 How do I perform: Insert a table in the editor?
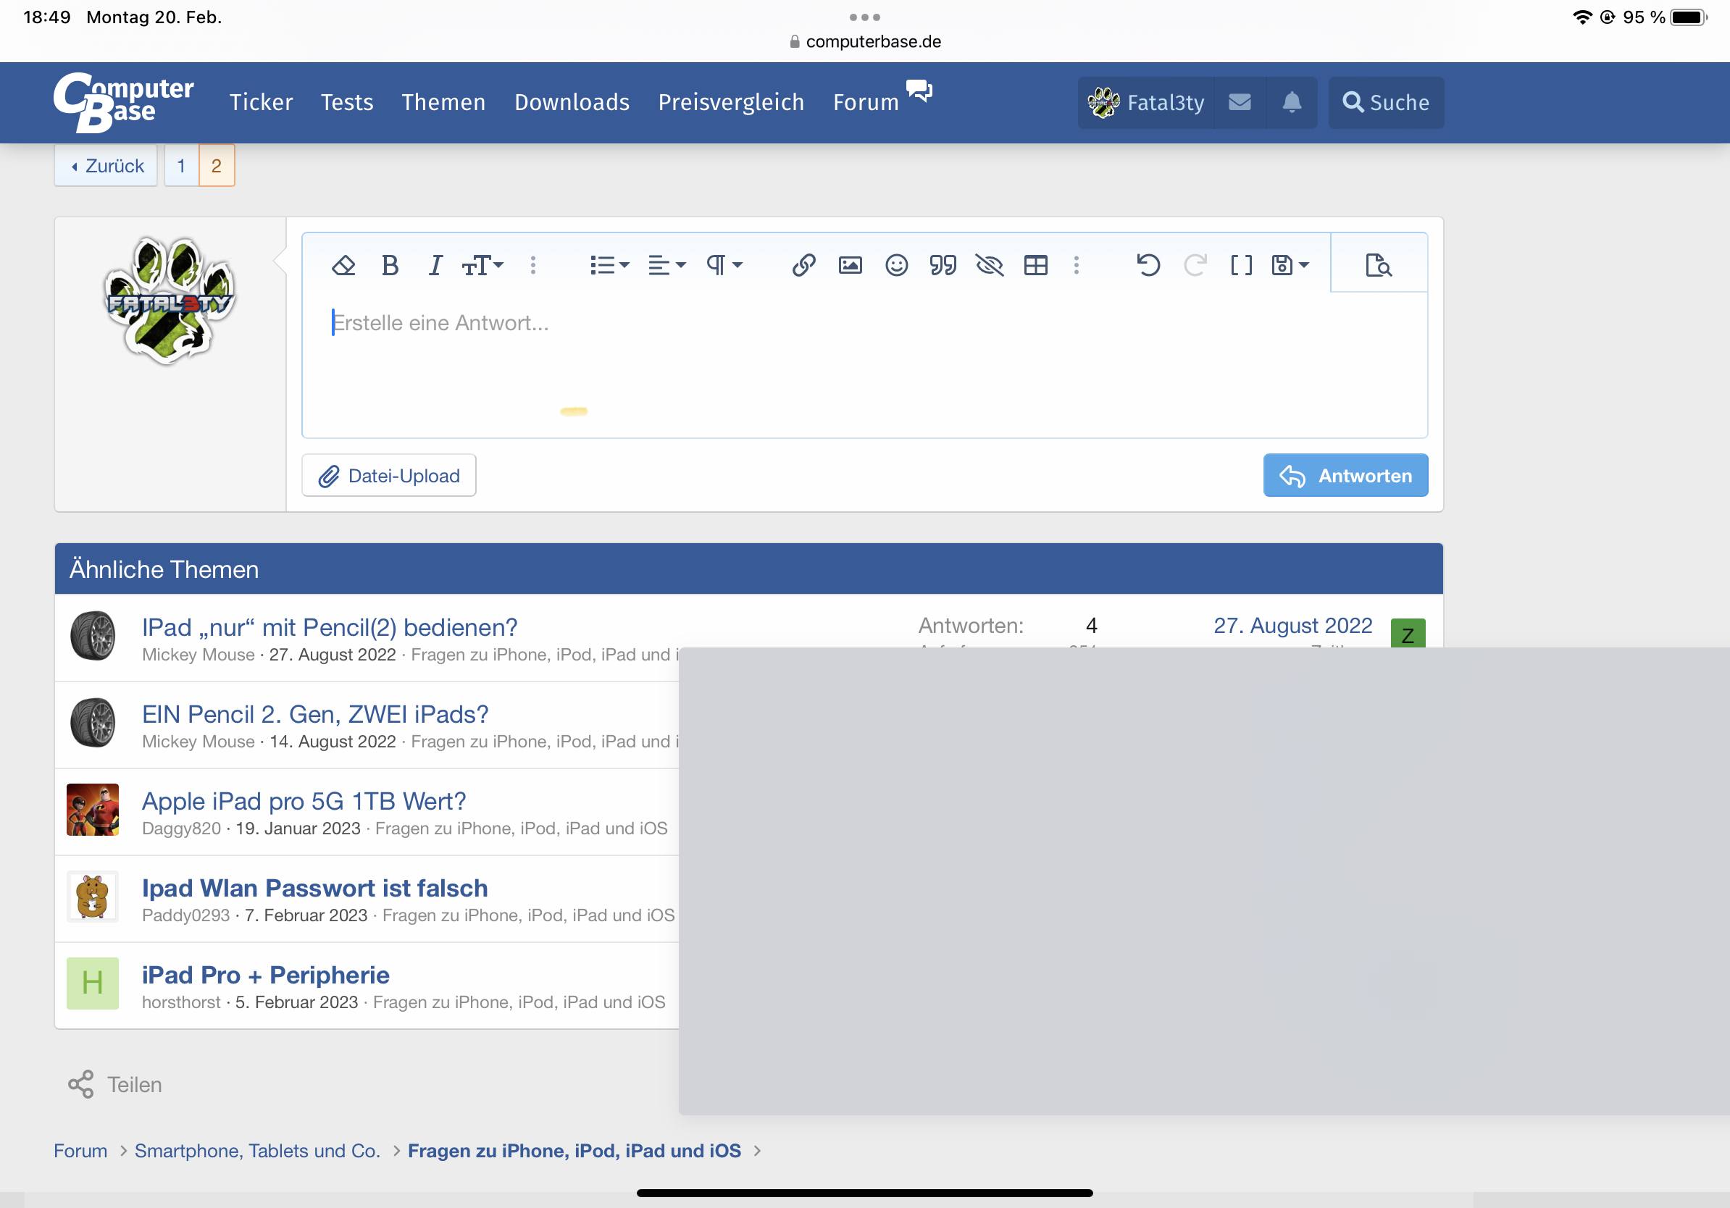[x=1035, y=265]
